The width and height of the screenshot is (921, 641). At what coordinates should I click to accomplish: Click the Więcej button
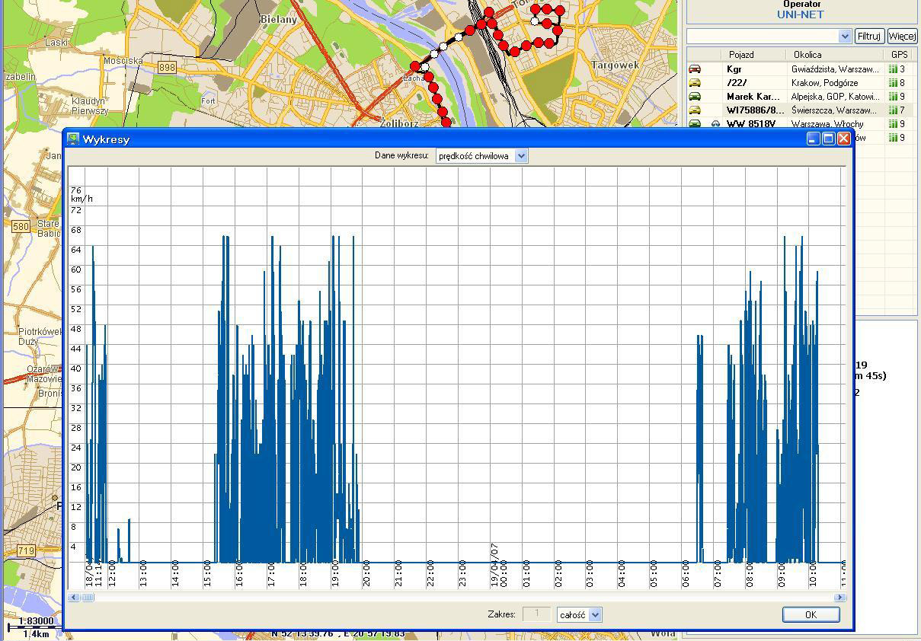902,37
